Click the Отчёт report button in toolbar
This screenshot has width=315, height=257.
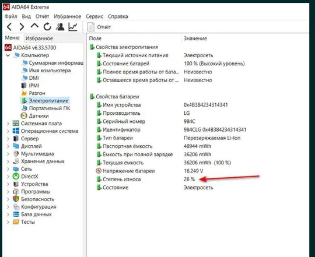pos(99,27)
